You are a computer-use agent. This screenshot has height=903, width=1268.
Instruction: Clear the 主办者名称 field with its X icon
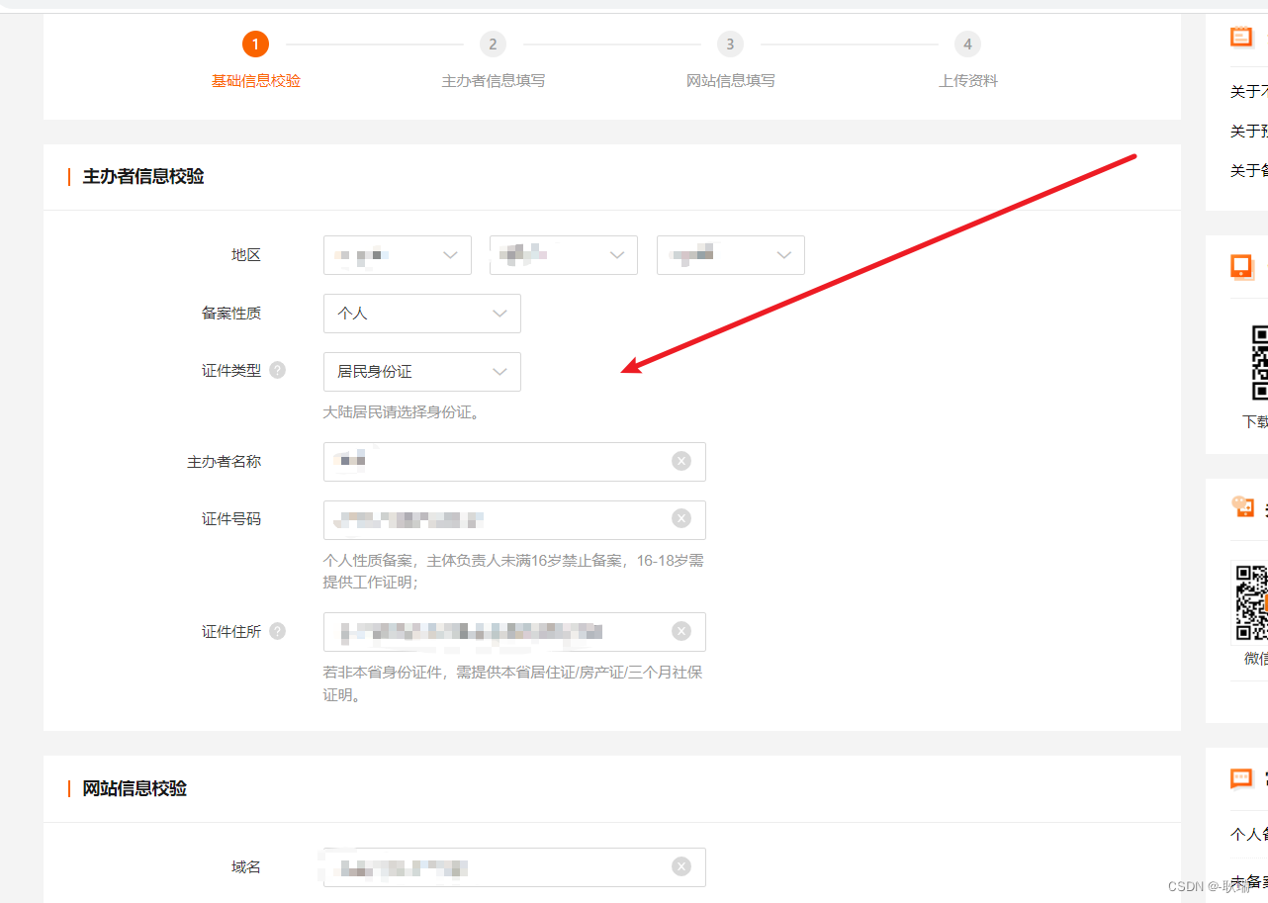(680, 460)
